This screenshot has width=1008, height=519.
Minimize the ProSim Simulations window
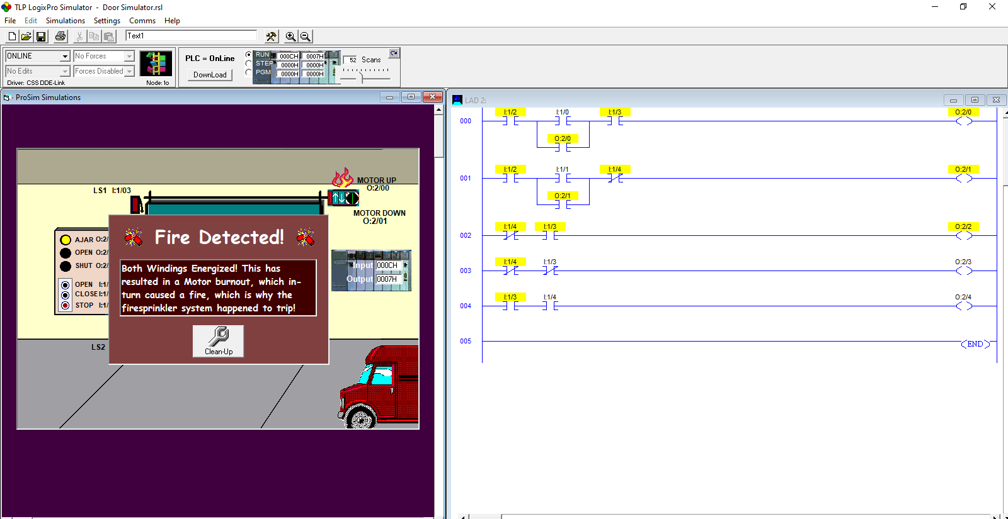(x=389, y=97)
